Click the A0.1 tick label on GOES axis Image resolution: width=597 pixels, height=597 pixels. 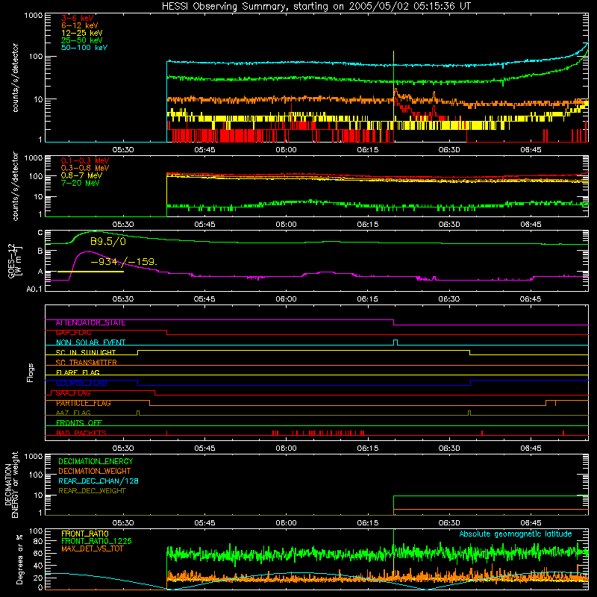pos(34,289)
